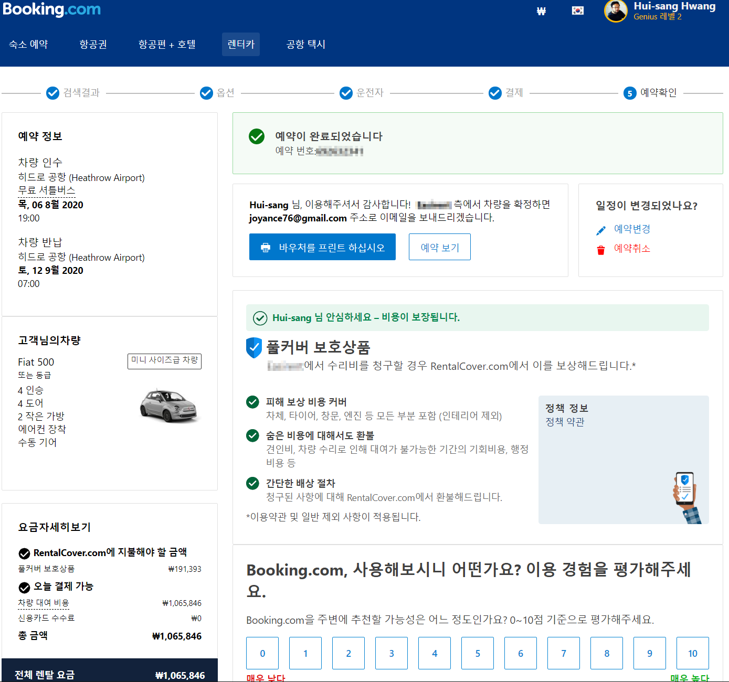Go back to 검색결과 step
This screenshot has height=682, width=729.
tap(81, 93)
